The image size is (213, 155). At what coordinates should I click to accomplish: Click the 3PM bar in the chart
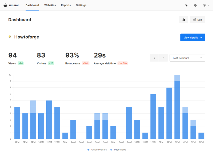coord(177,107)
